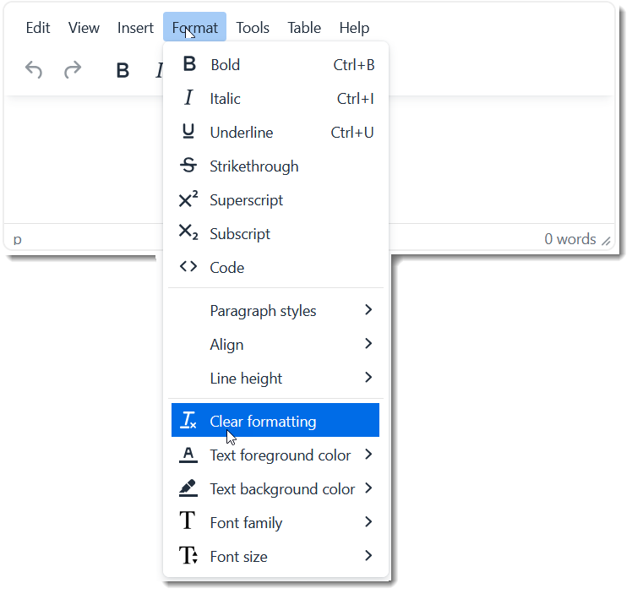Screen dimensions: 632x594
Task: Click the Font family label
Action: click(246, 523)
